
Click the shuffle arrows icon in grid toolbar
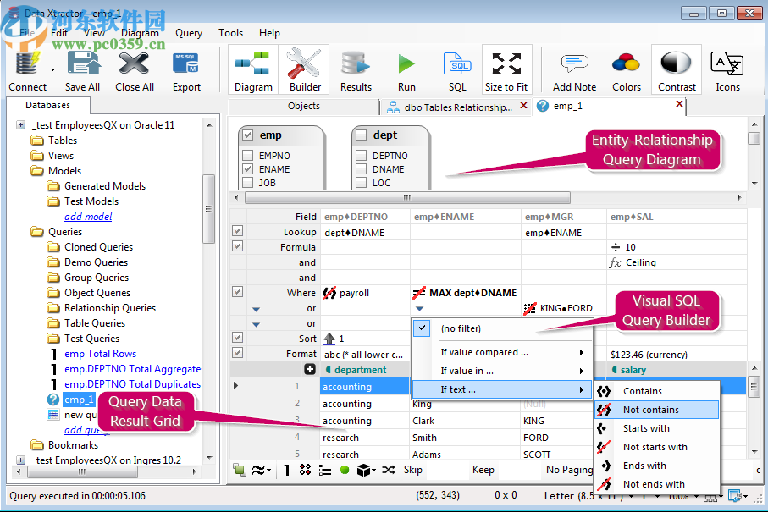point(389,470)
